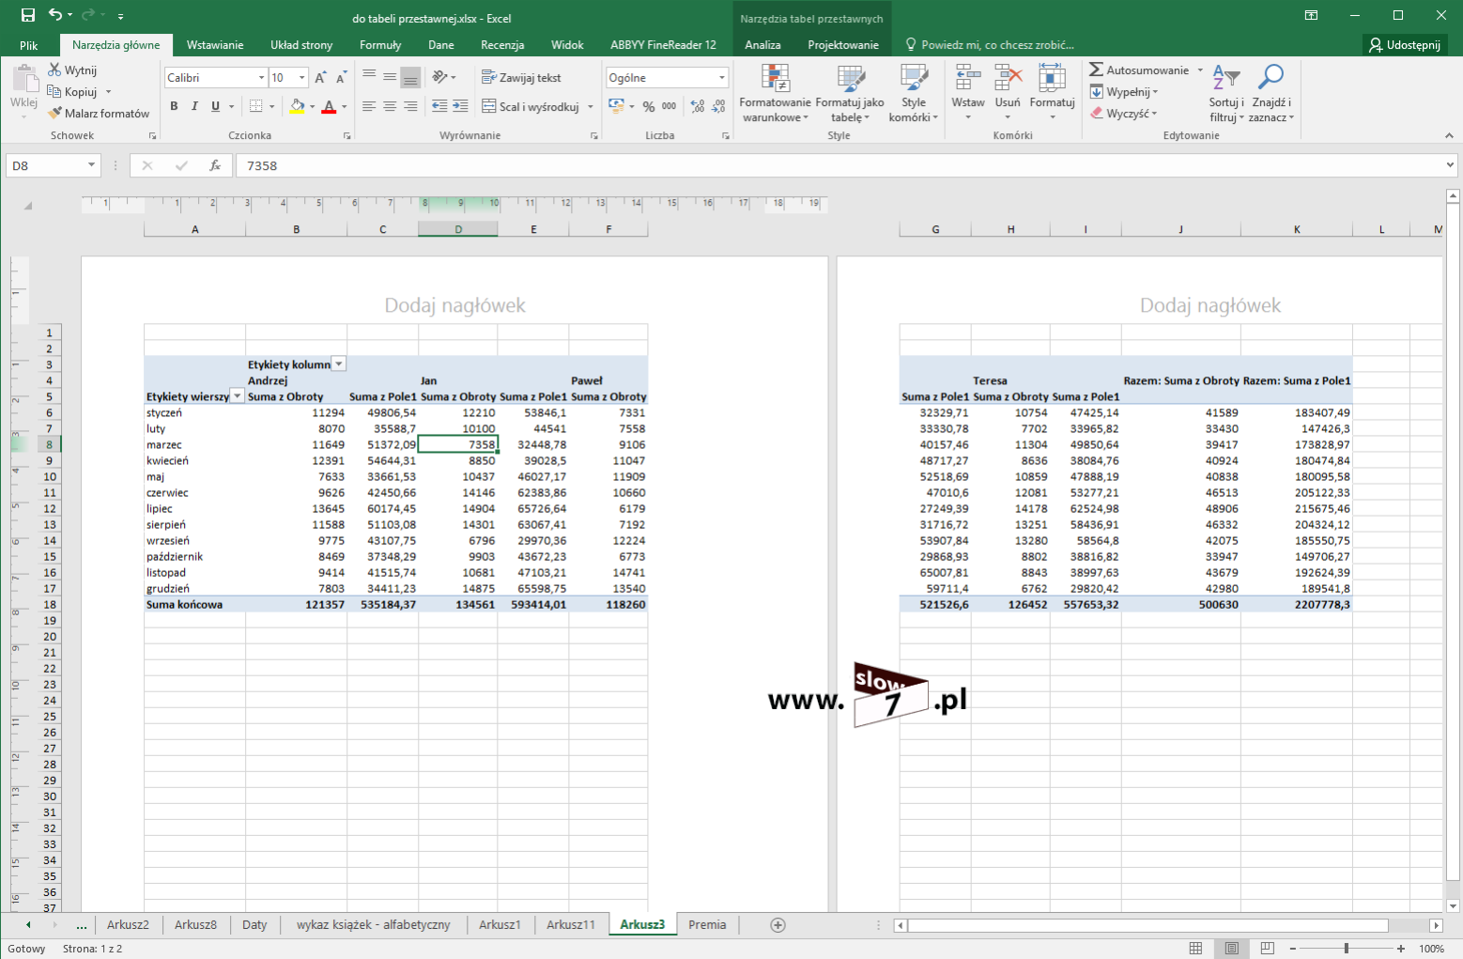Expand Autosumowanie dropdown arrow
The image size is (1463, 959).
click(x=1200, y=70)
